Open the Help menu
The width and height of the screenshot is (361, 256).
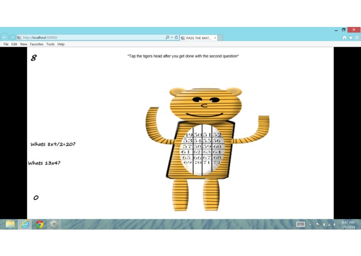click(x=61, y=44)
